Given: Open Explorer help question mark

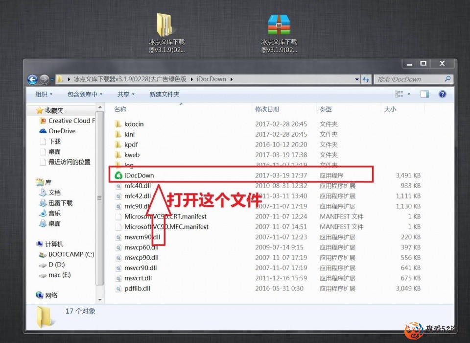Looking at the screenshot, I should pos(443,94).
